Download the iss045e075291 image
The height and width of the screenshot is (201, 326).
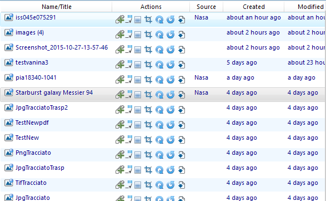182,19
